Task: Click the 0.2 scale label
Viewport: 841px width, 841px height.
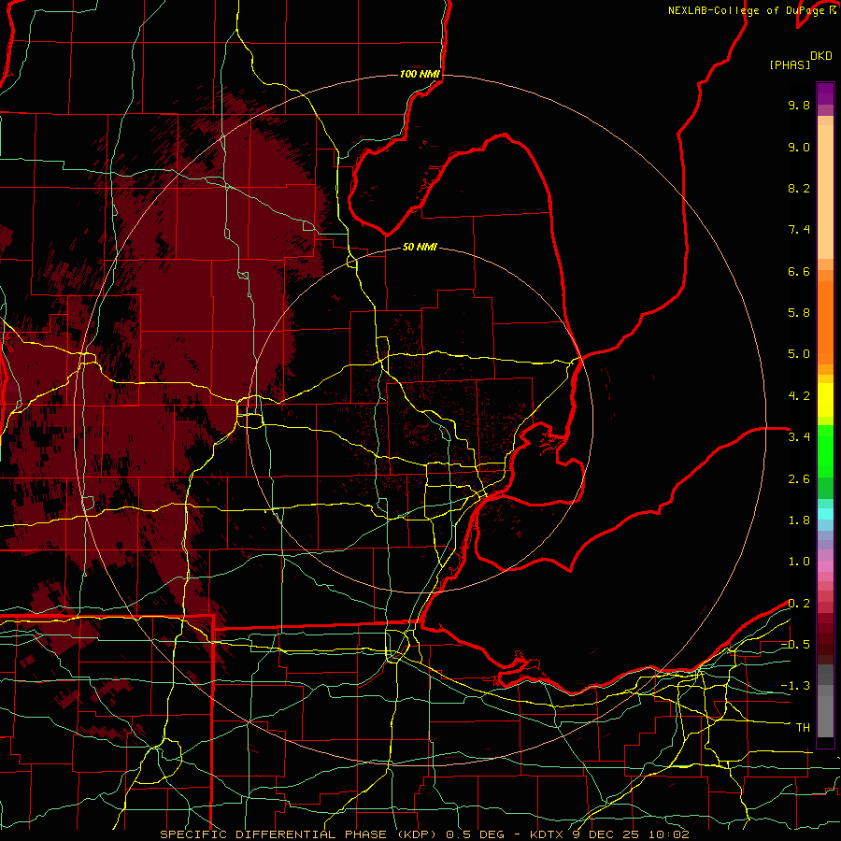Action: tap(799, 604)
